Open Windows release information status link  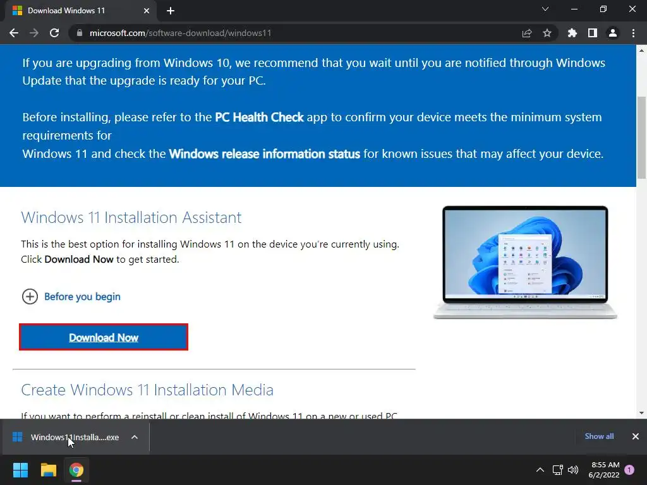pos(265,154)
